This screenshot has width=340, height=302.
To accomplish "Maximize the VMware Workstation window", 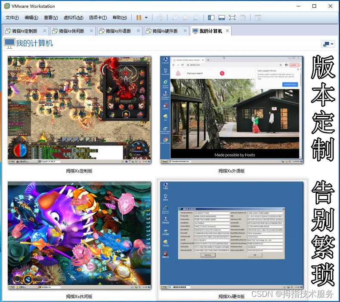I will pyautogui.click(x=314, y=6).
